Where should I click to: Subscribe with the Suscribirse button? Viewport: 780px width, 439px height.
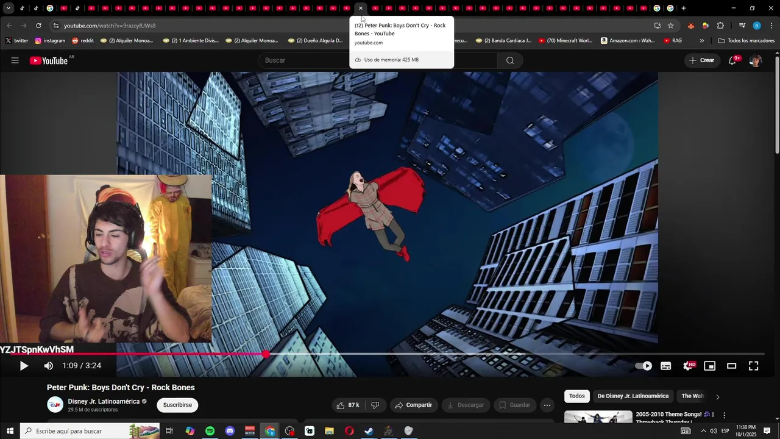pos(177,405)
